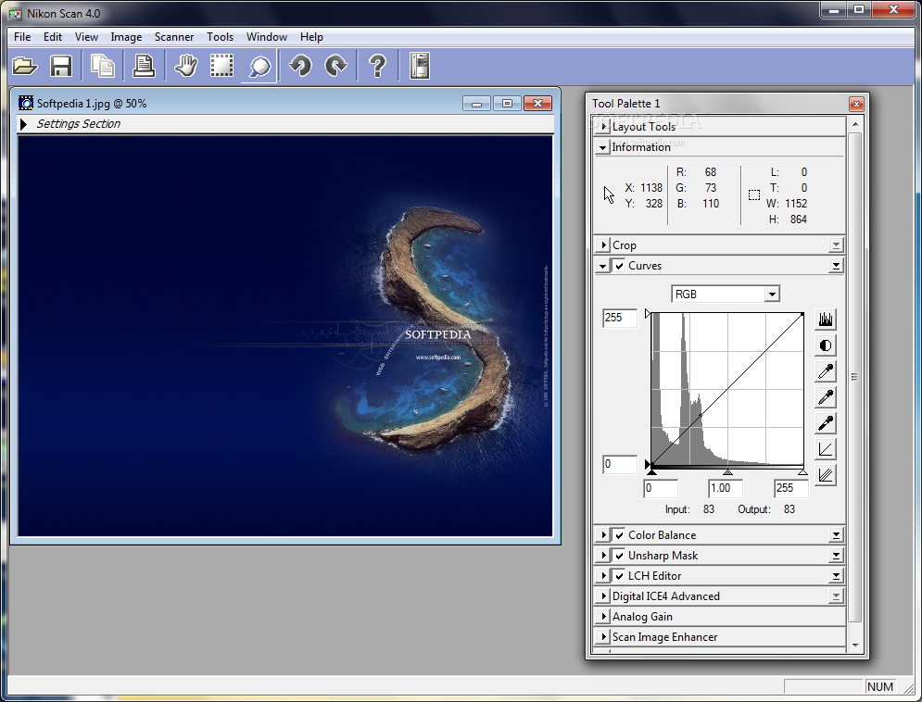
Task: Click the Save floppy disk icon
Action: click(x=61, y=66)
